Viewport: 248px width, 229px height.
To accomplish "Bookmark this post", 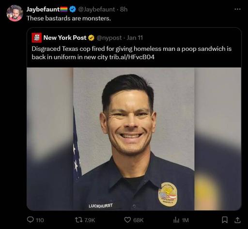I will coord(225,220).
